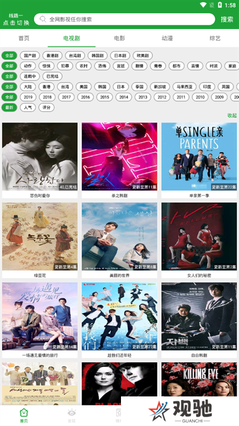Choose the 韩国剧 filter
The width and height of the screenshot is (239, 426).
click(97, 56)
